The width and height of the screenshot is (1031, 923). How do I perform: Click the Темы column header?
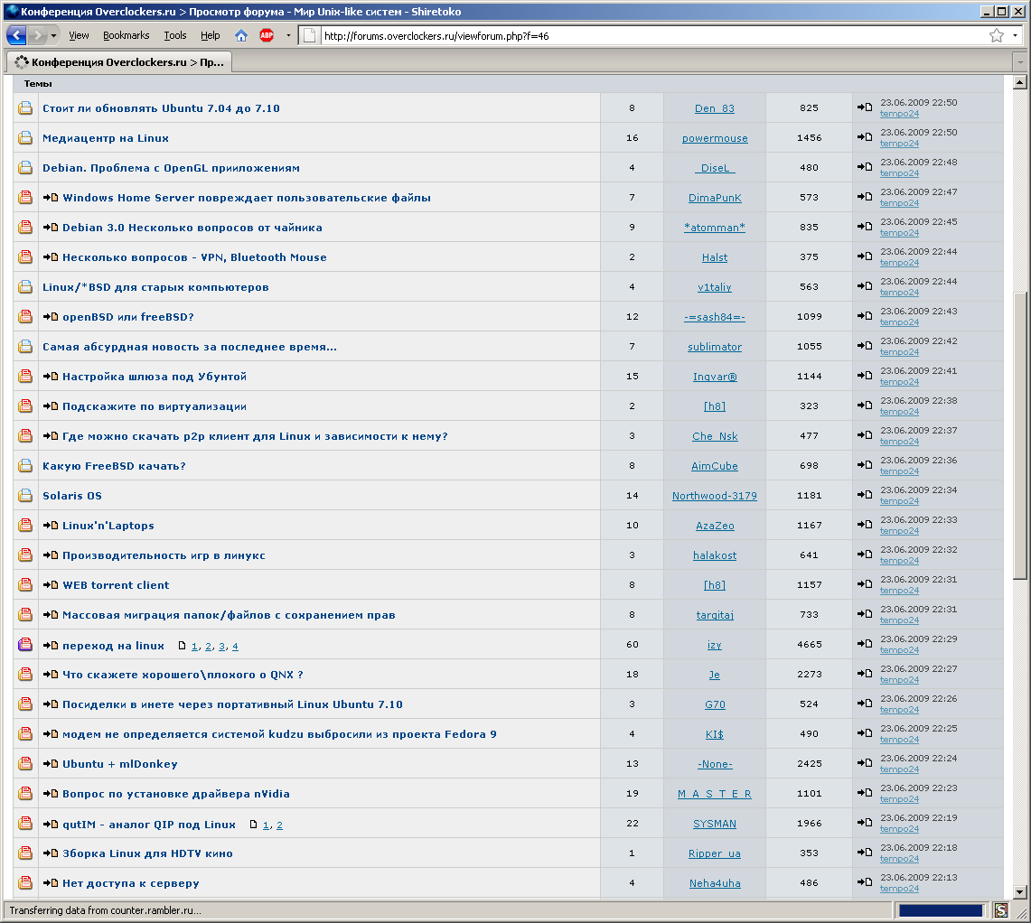pyautogui.click(x=38, y=83)
